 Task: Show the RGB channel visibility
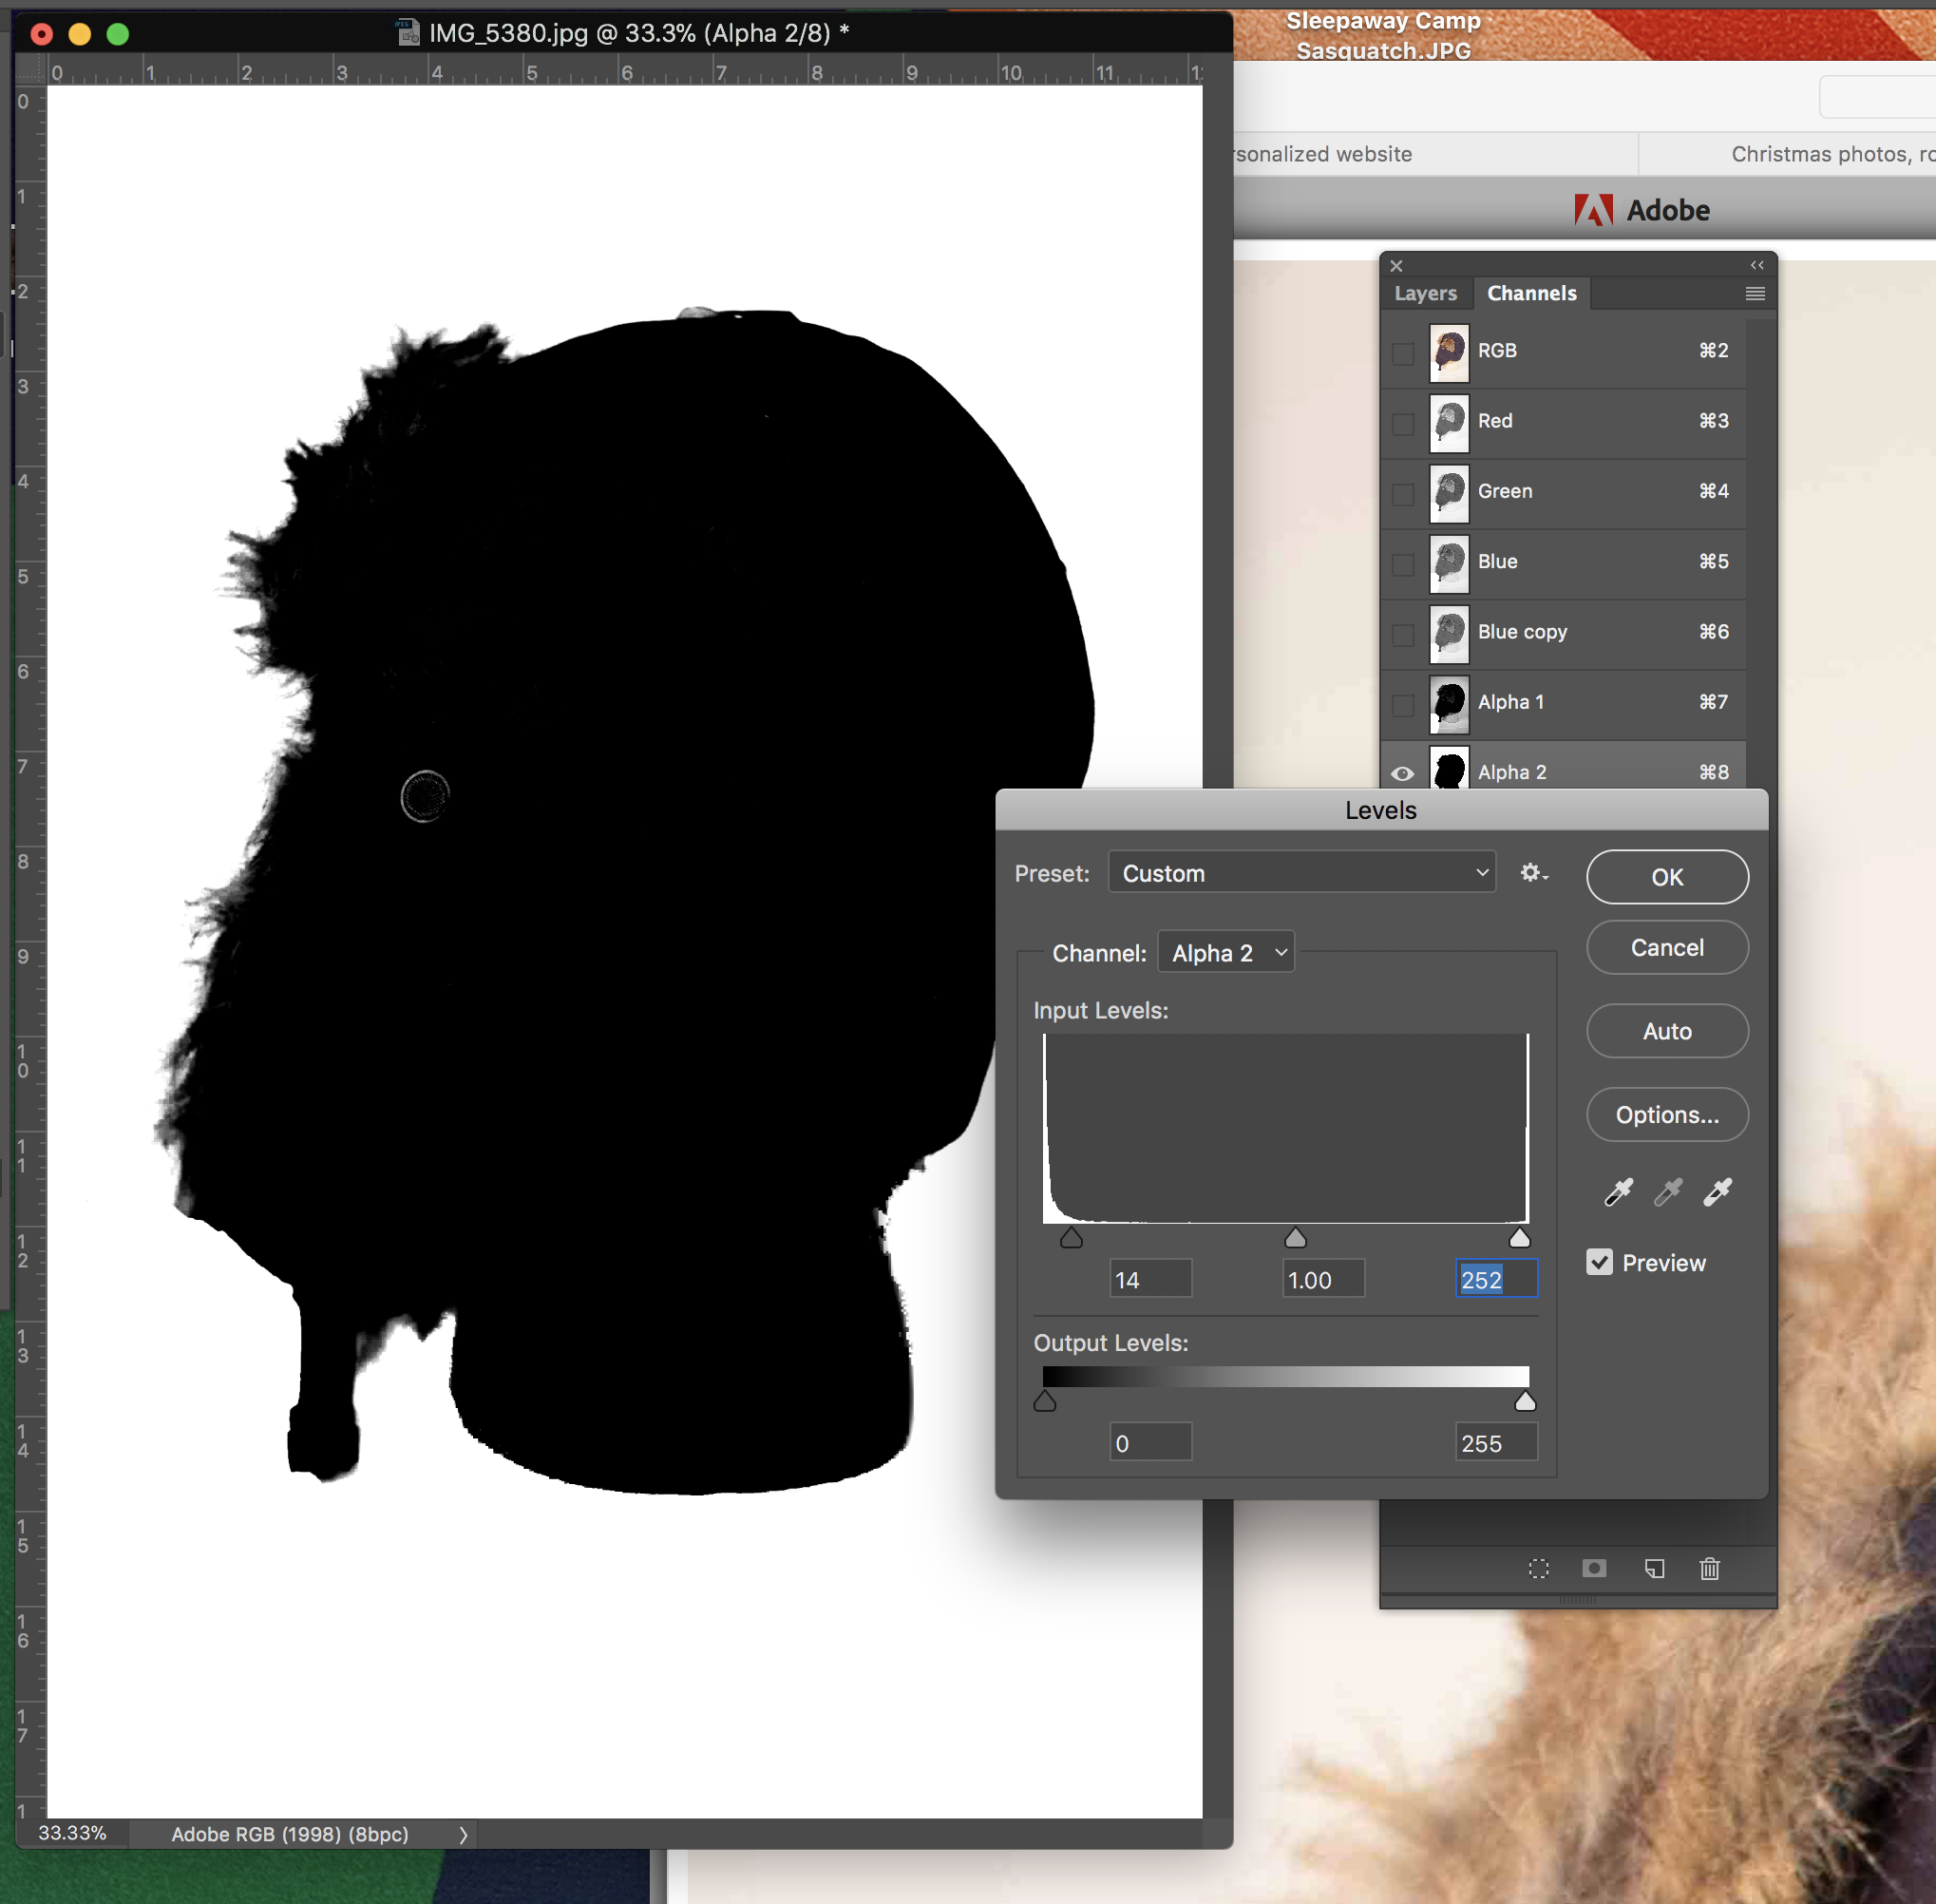coord(1402,352)
